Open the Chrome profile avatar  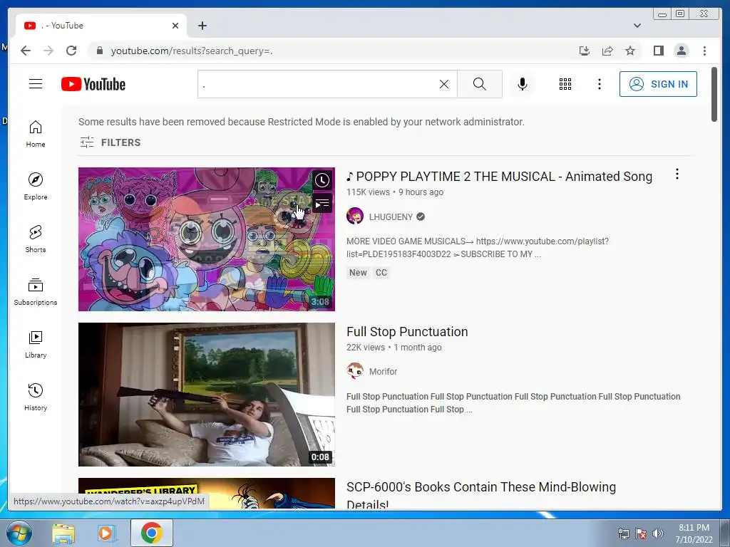pyautogui.click(x=681, y=51)
